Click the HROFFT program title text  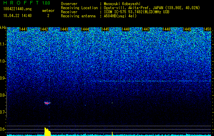(x=22, y=3)
